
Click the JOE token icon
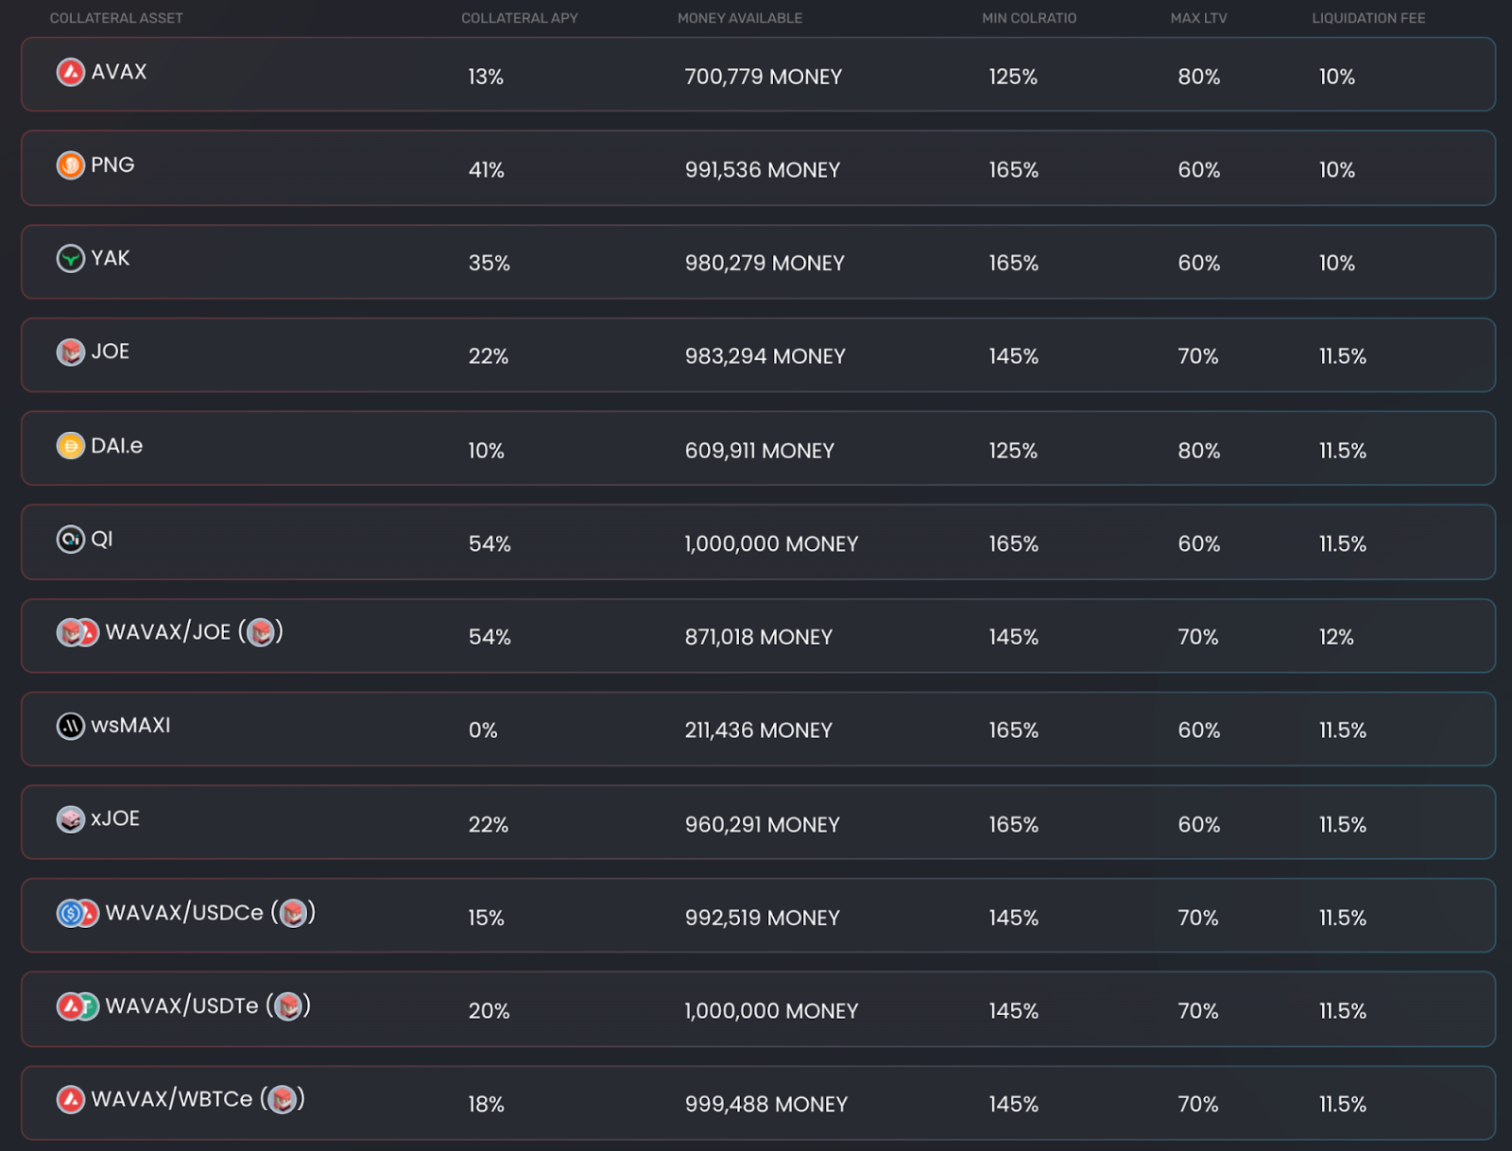point(71,352)
